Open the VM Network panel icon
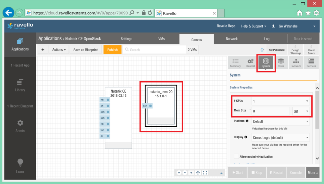 pos(296,63)
